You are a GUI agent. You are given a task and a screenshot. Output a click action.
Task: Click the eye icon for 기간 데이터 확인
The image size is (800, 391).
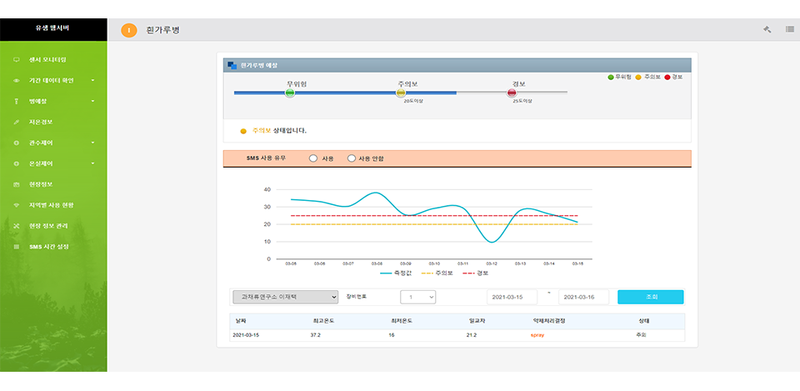[x=17, y=81]
